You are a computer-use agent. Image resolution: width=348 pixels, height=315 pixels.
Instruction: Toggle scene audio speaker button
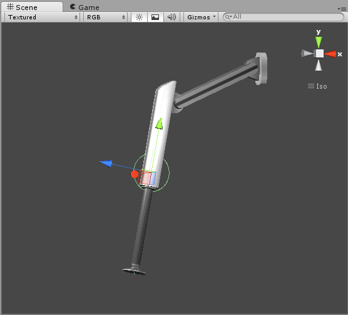tap(171, 17)
